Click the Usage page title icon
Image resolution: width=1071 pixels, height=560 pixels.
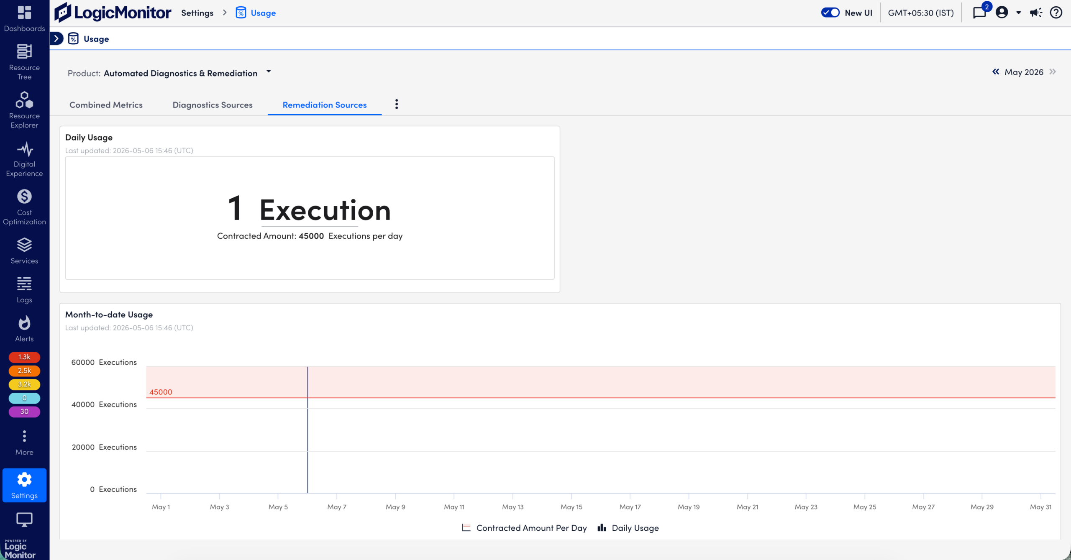73,38
